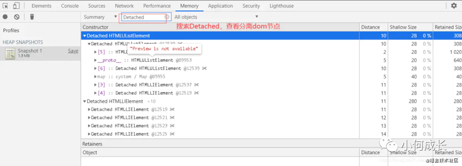Switch to the Console tab
Image resolution: width=462 pixels, height=166 pixels.
(70, 6)
